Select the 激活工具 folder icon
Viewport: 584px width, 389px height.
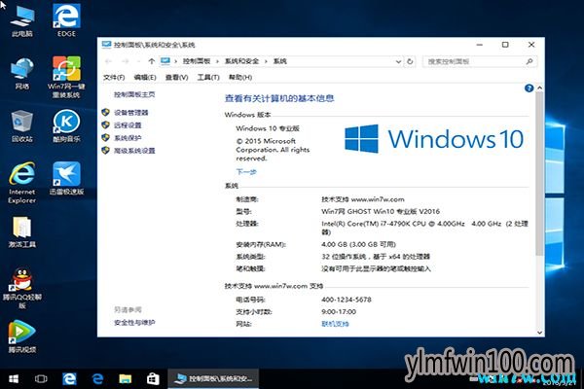(x=22, y=231)
